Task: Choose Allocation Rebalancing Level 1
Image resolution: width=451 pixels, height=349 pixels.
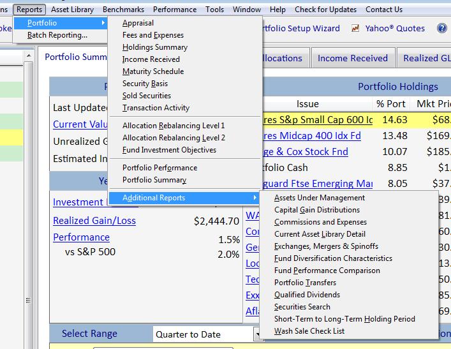Action: click(x=174, y=126)
